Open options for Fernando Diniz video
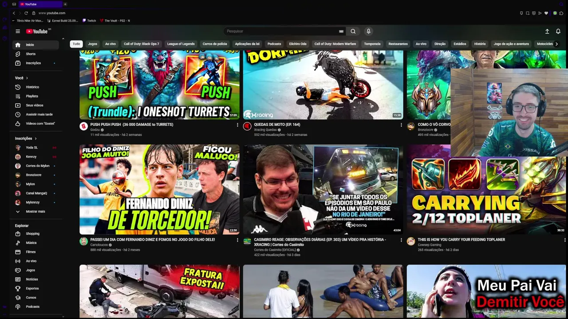The image size is (568, 319). (237, 240)
